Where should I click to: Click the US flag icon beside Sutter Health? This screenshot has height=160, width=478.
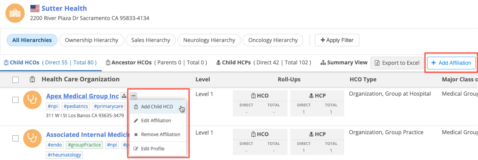point(35,8)
